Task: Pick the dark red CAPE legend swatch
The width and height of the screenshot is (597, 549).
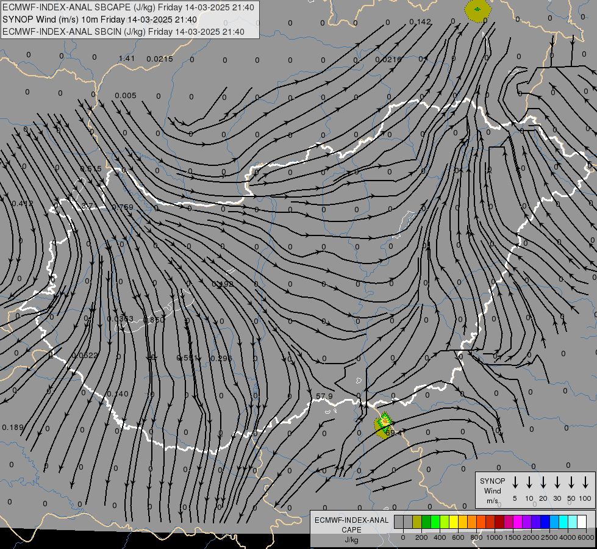Action: tap(499, 522)
